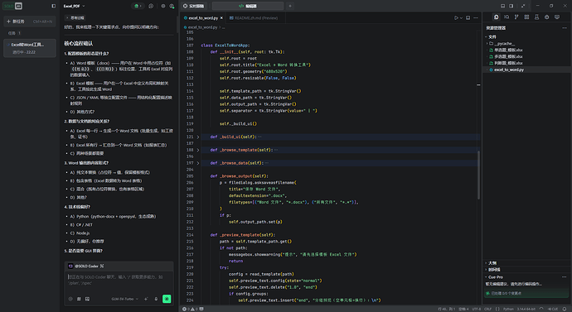Switch to the 实时跟随 tab
The width and height of the screenshot is (572, 312).
click(x=194, y=6)
